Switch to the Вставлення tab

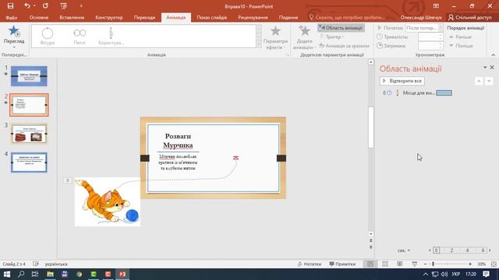[x=72, y=17]
